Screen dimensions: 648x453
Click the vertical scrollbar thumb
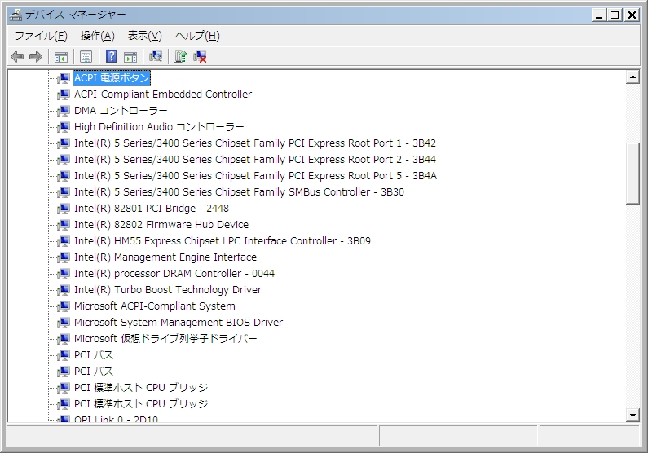(633, 174)
